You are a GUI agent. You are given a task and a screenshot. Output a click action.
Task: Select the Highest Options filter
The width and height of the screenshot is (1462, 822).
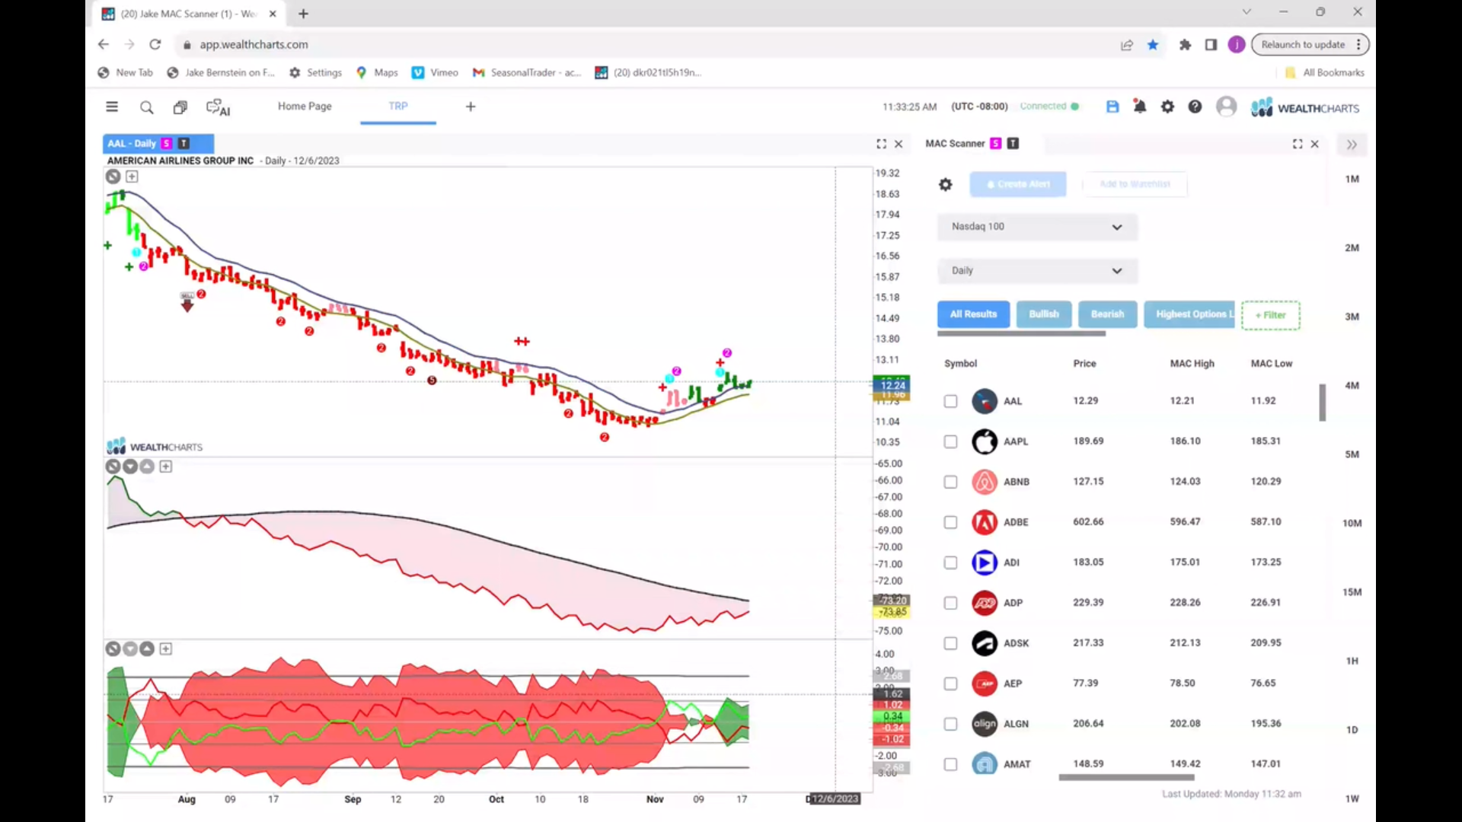1189,314
